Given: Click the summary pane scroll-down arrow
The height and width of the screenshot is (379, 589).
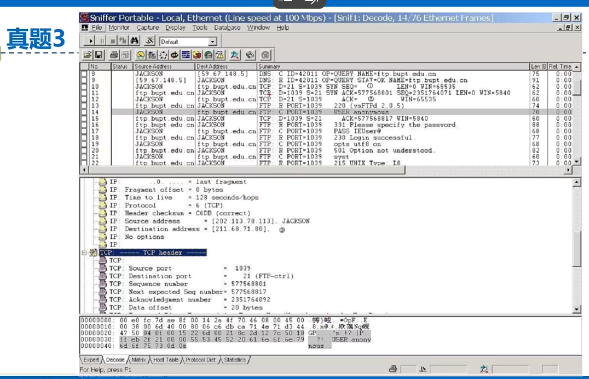Looking at the screenshot, I should pos(577,162).
